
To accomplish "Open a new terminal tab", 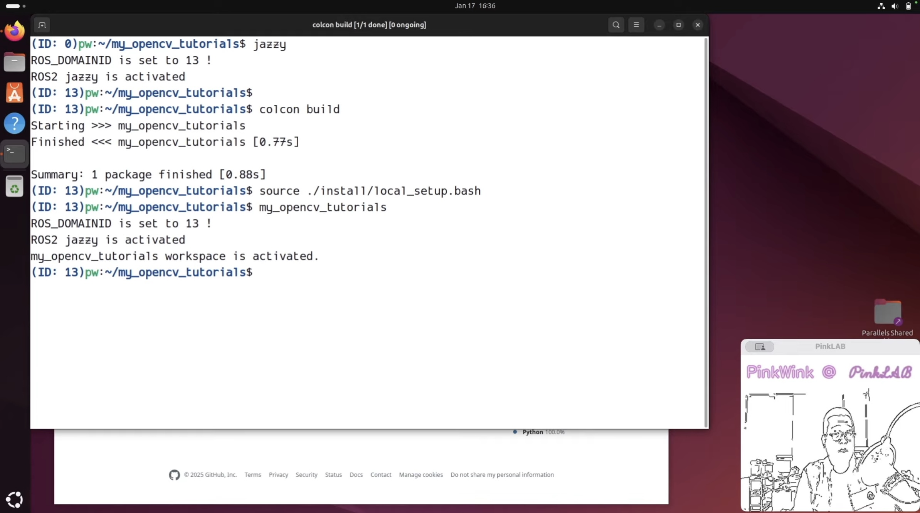I will click(42, 25).
